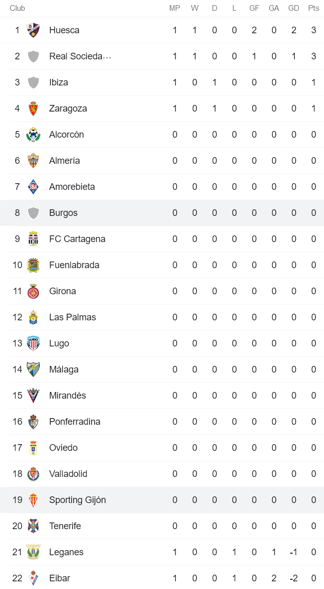Viewport: 324px width, 589px height.
Task: Click the Lugo team badge
Action: 33,343
